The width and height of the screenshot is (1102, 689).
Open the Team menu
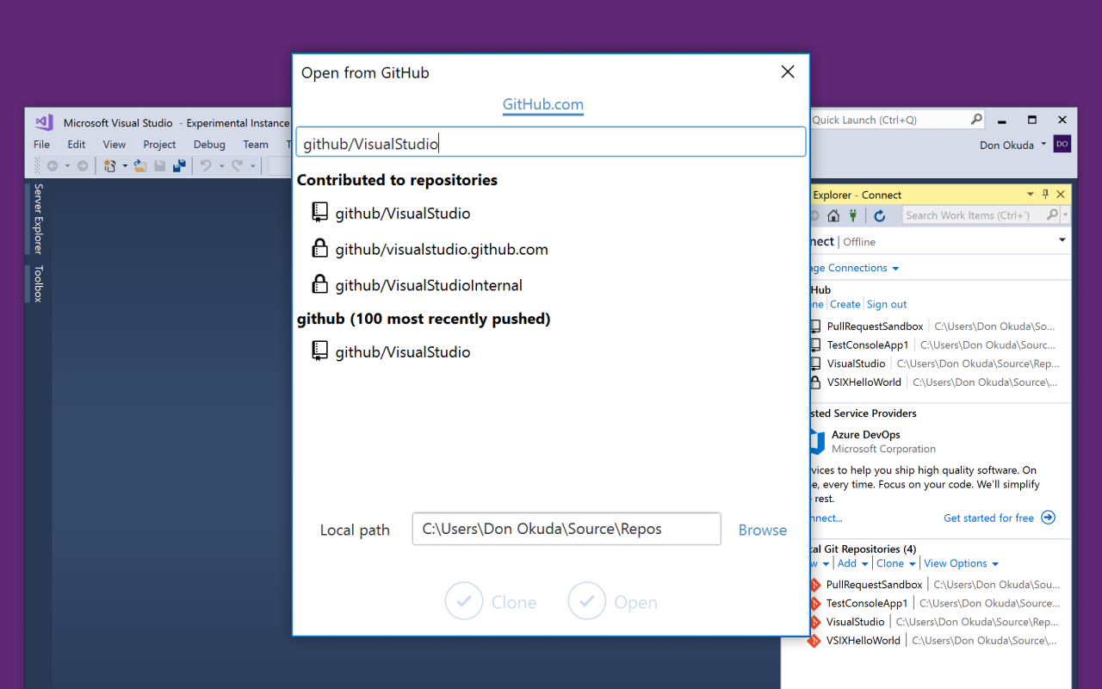256,145
